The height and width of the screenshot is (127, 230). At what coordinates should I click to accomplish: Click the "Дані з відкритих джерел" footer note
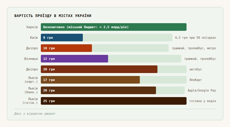click(x=35, y=114)
